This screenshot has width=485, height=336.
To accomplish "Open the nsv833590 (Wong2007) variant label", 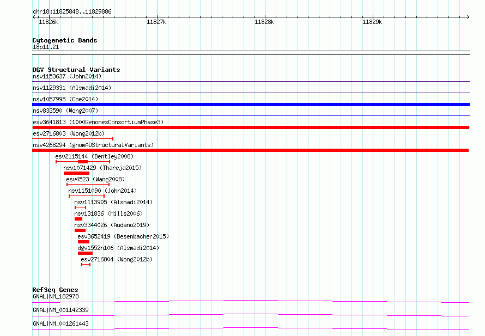I will (x=65, y=111).
